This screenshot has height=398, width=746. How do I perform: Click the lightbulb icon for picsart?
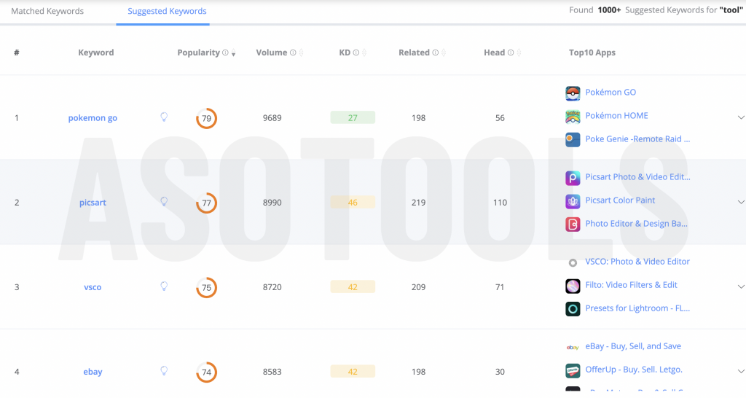pyautogui.click(x=164, y=202)
